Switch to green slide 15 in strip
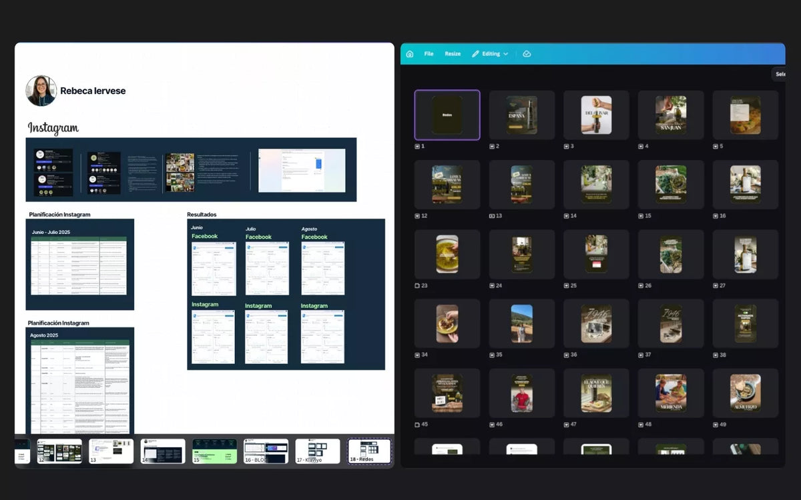Image resolution: width=801 pixels, height=500 pixels. 215,451
